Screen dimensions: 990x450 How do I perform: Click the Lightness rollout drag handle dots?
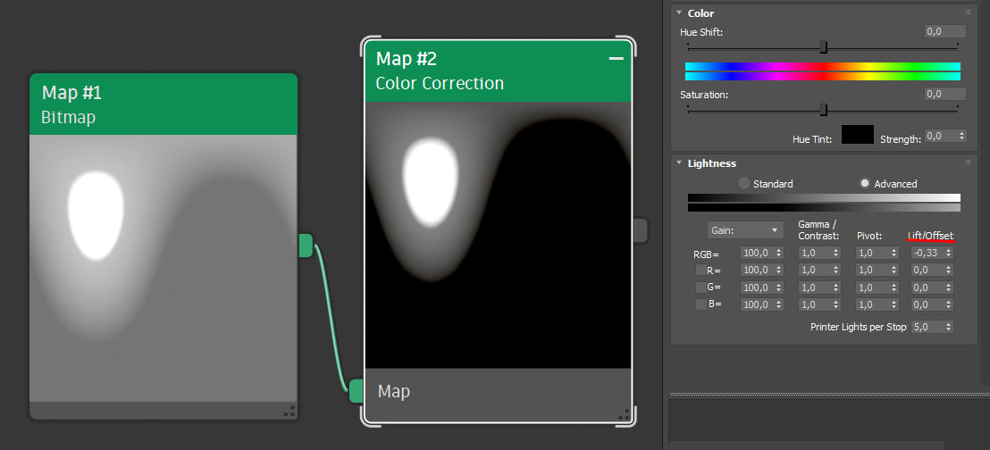tap(968, 162)
